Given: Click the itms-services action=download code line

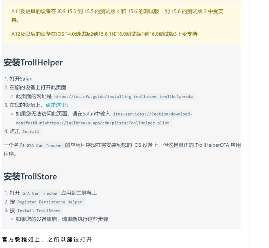Looking at the screenshot, I should point(152,114).
